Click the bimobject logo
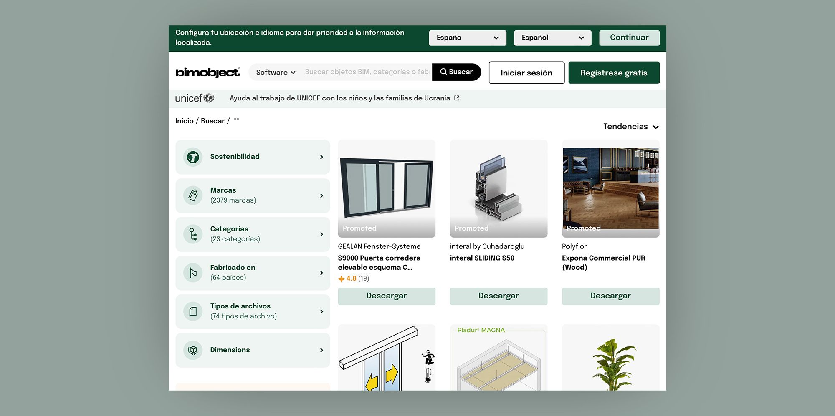This screenshot has width=835, height=416. point(207,73)
